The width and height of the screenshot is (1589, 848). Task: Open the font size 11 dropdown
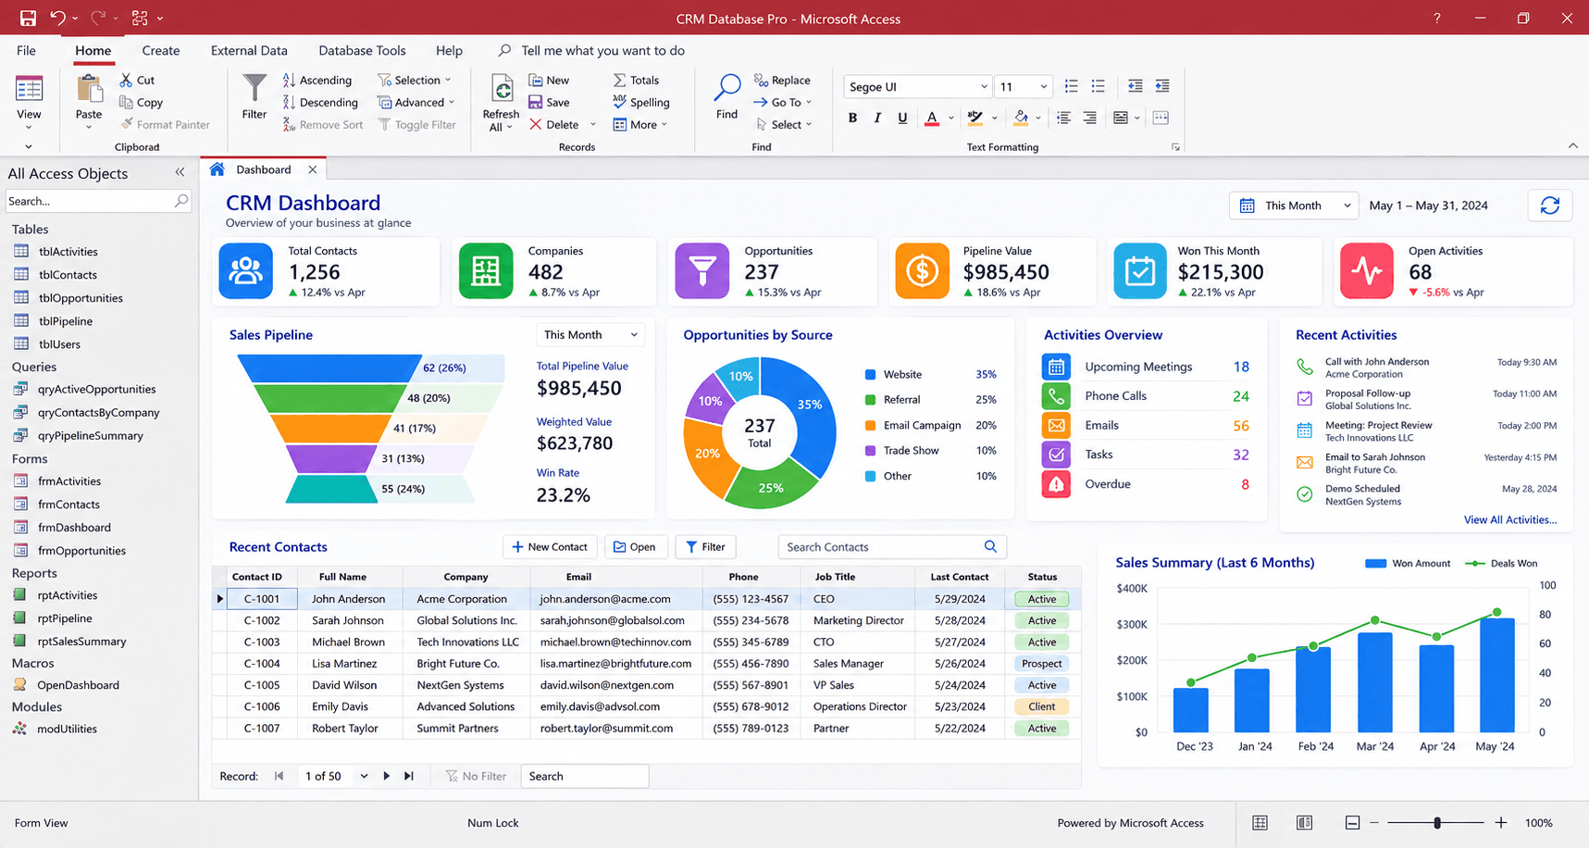click(x=1044, y=87)
